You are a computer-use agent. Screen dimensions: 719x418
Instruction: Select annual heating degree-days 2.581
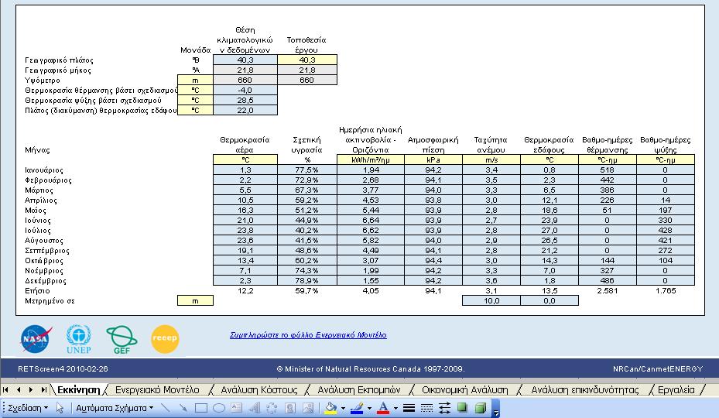tap(607, 291)
